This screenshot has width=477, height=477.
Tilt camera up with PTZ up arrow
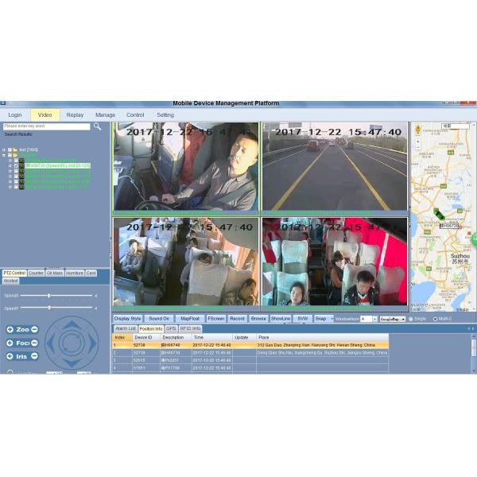point(72,324)
